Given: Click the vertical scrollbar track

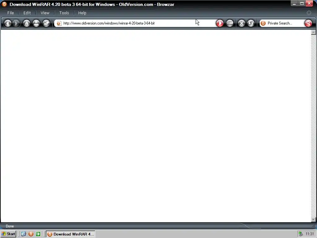Looking at the screenshot, I should coord(313,126).
